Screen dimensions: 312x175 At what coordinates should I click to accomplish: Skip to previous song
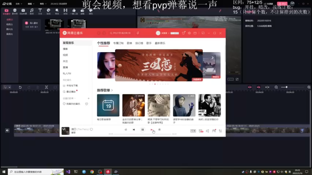click(134, 129)
